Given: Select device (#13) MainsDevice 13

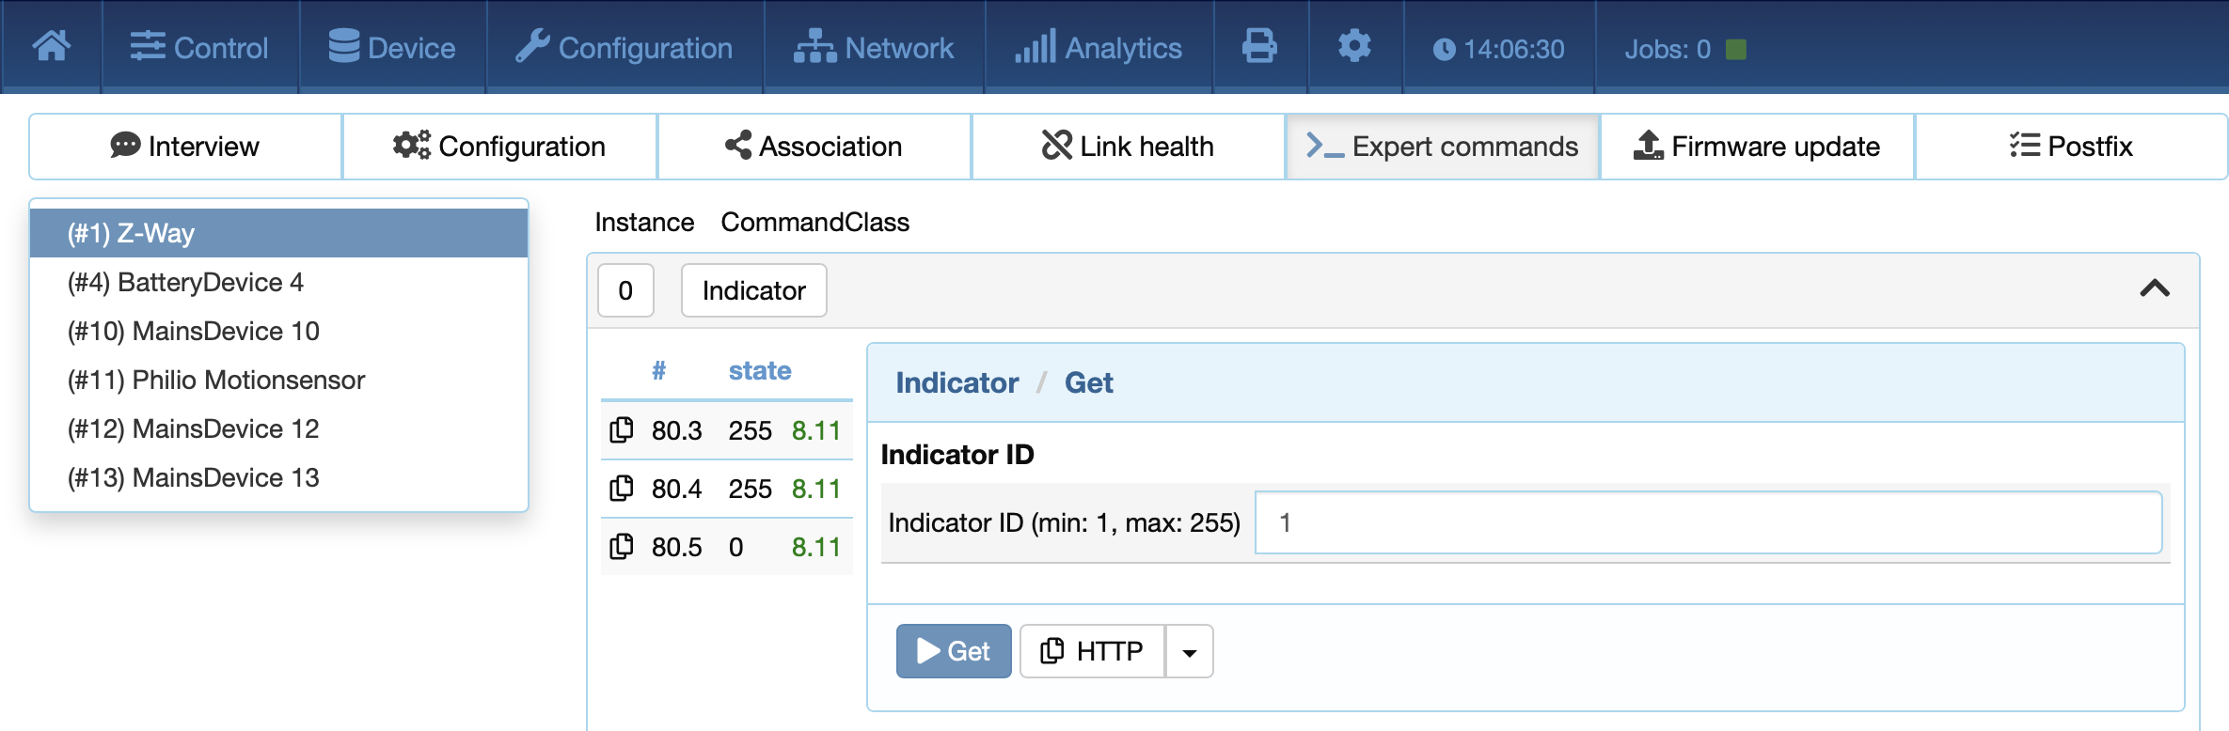Looking at the screenshot, I should 278,477.
